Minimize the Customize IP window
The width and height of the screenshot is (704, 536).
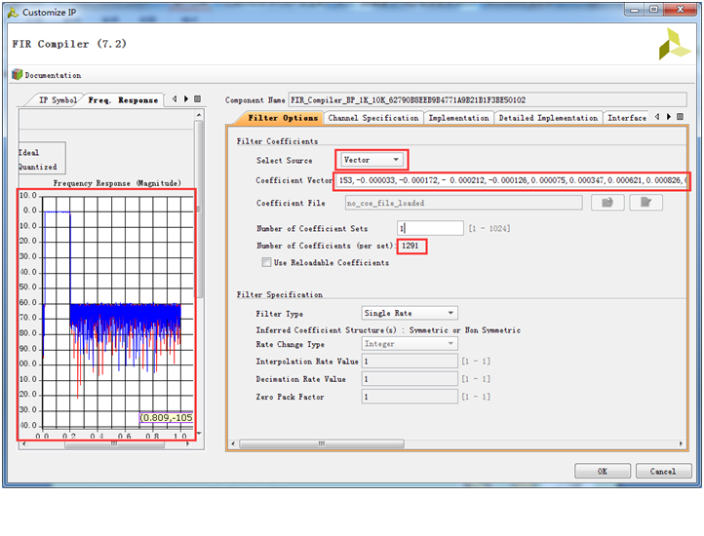635,10
